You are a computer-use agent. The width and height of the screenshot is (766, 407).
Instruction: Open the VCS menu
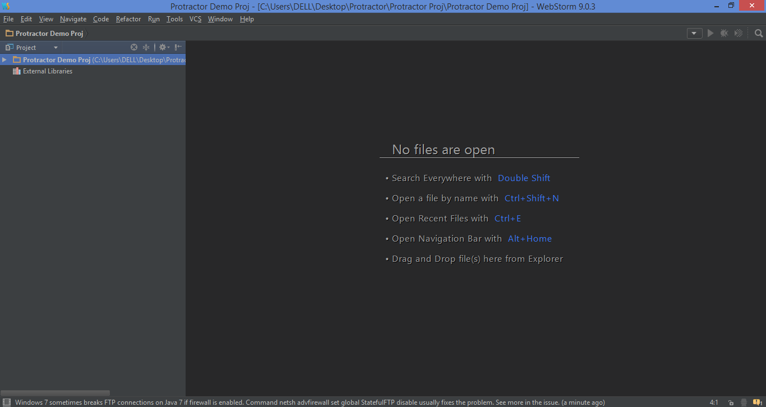click(195, 18)
